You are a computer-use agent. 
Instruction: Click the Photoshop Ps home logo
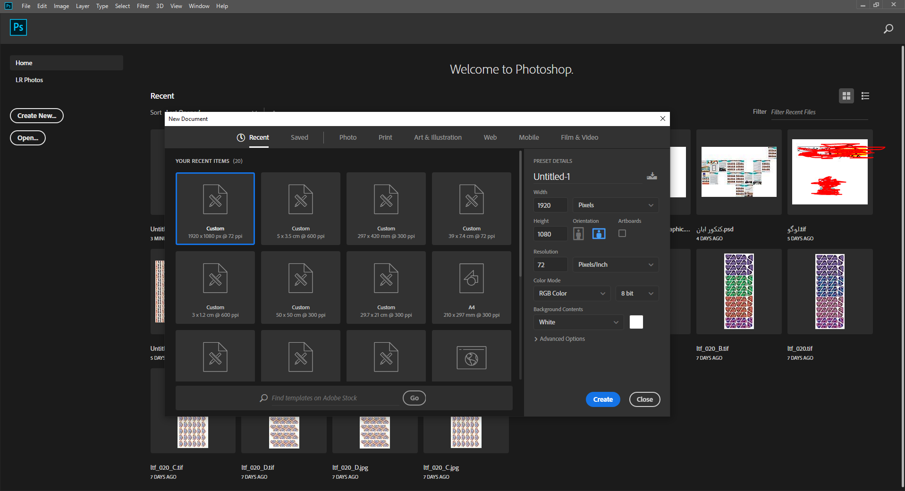[x=18, y=27]
